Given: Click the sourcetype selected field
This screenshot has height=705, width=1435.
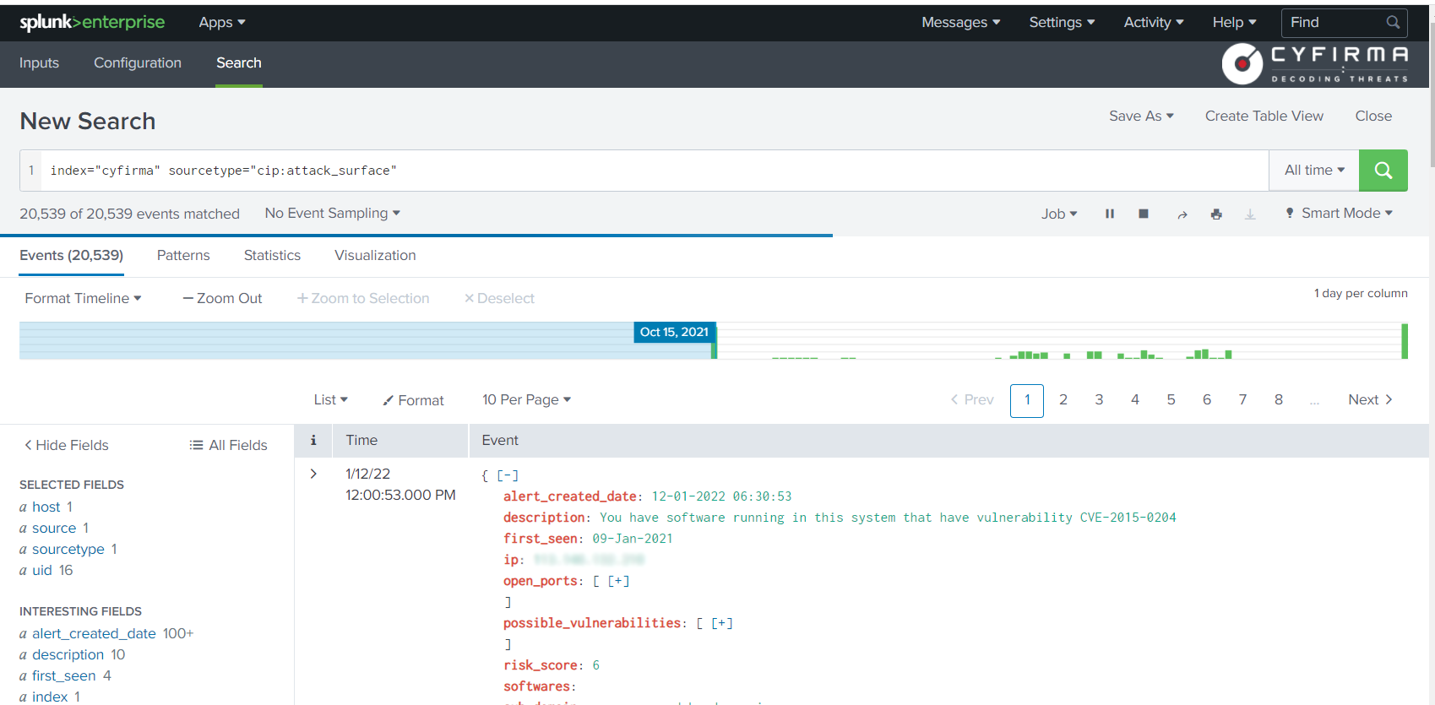Looking at the screenshot, I should tap(68, 550).
